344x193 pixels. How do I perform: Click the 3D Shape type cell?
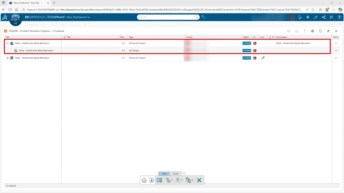pyautogui.click(x=134, y=50)
